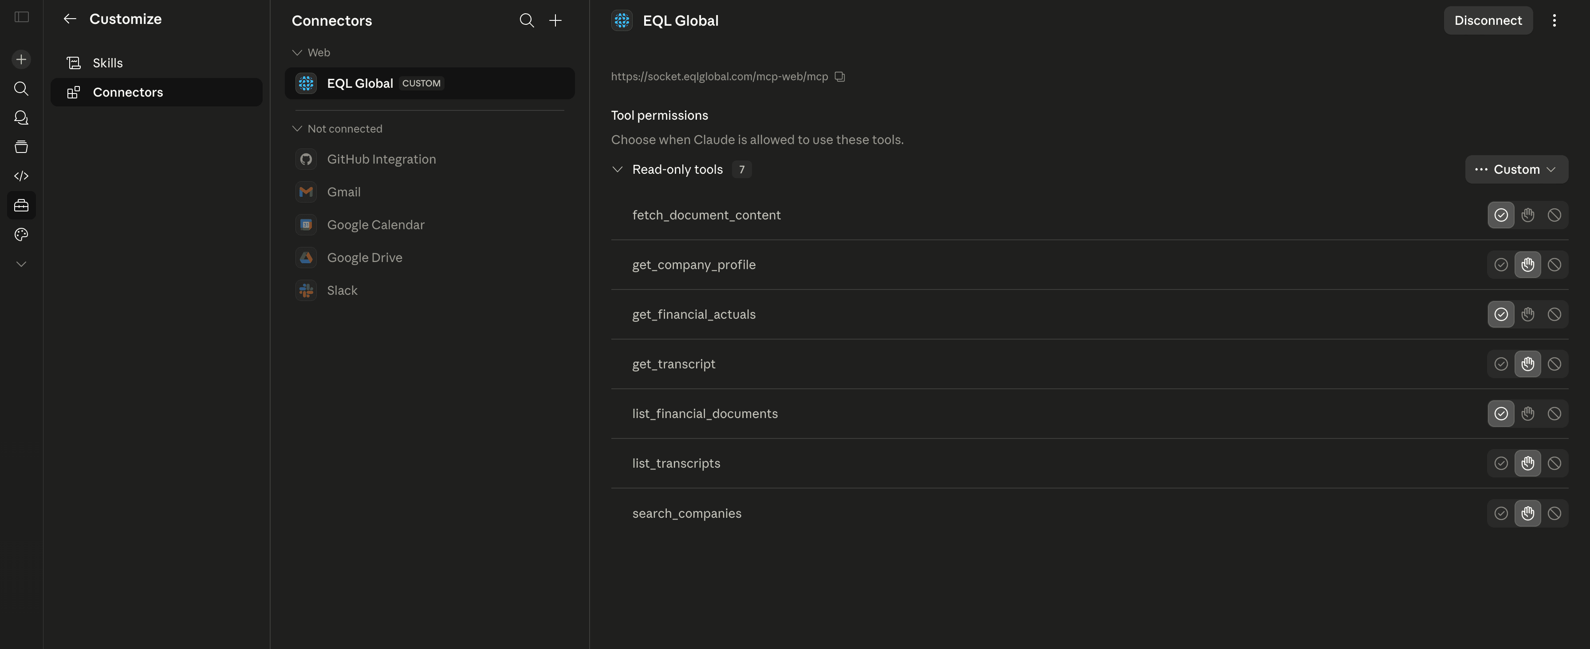Select EQL Global custom connector

[429, 83]
